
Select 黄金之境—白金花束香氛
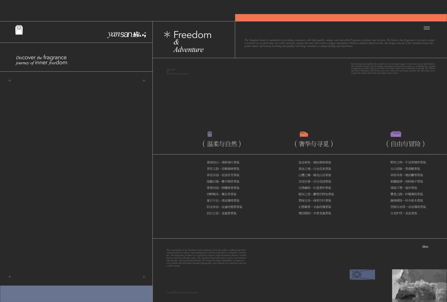pyautogui.click(x=315, y=169)
